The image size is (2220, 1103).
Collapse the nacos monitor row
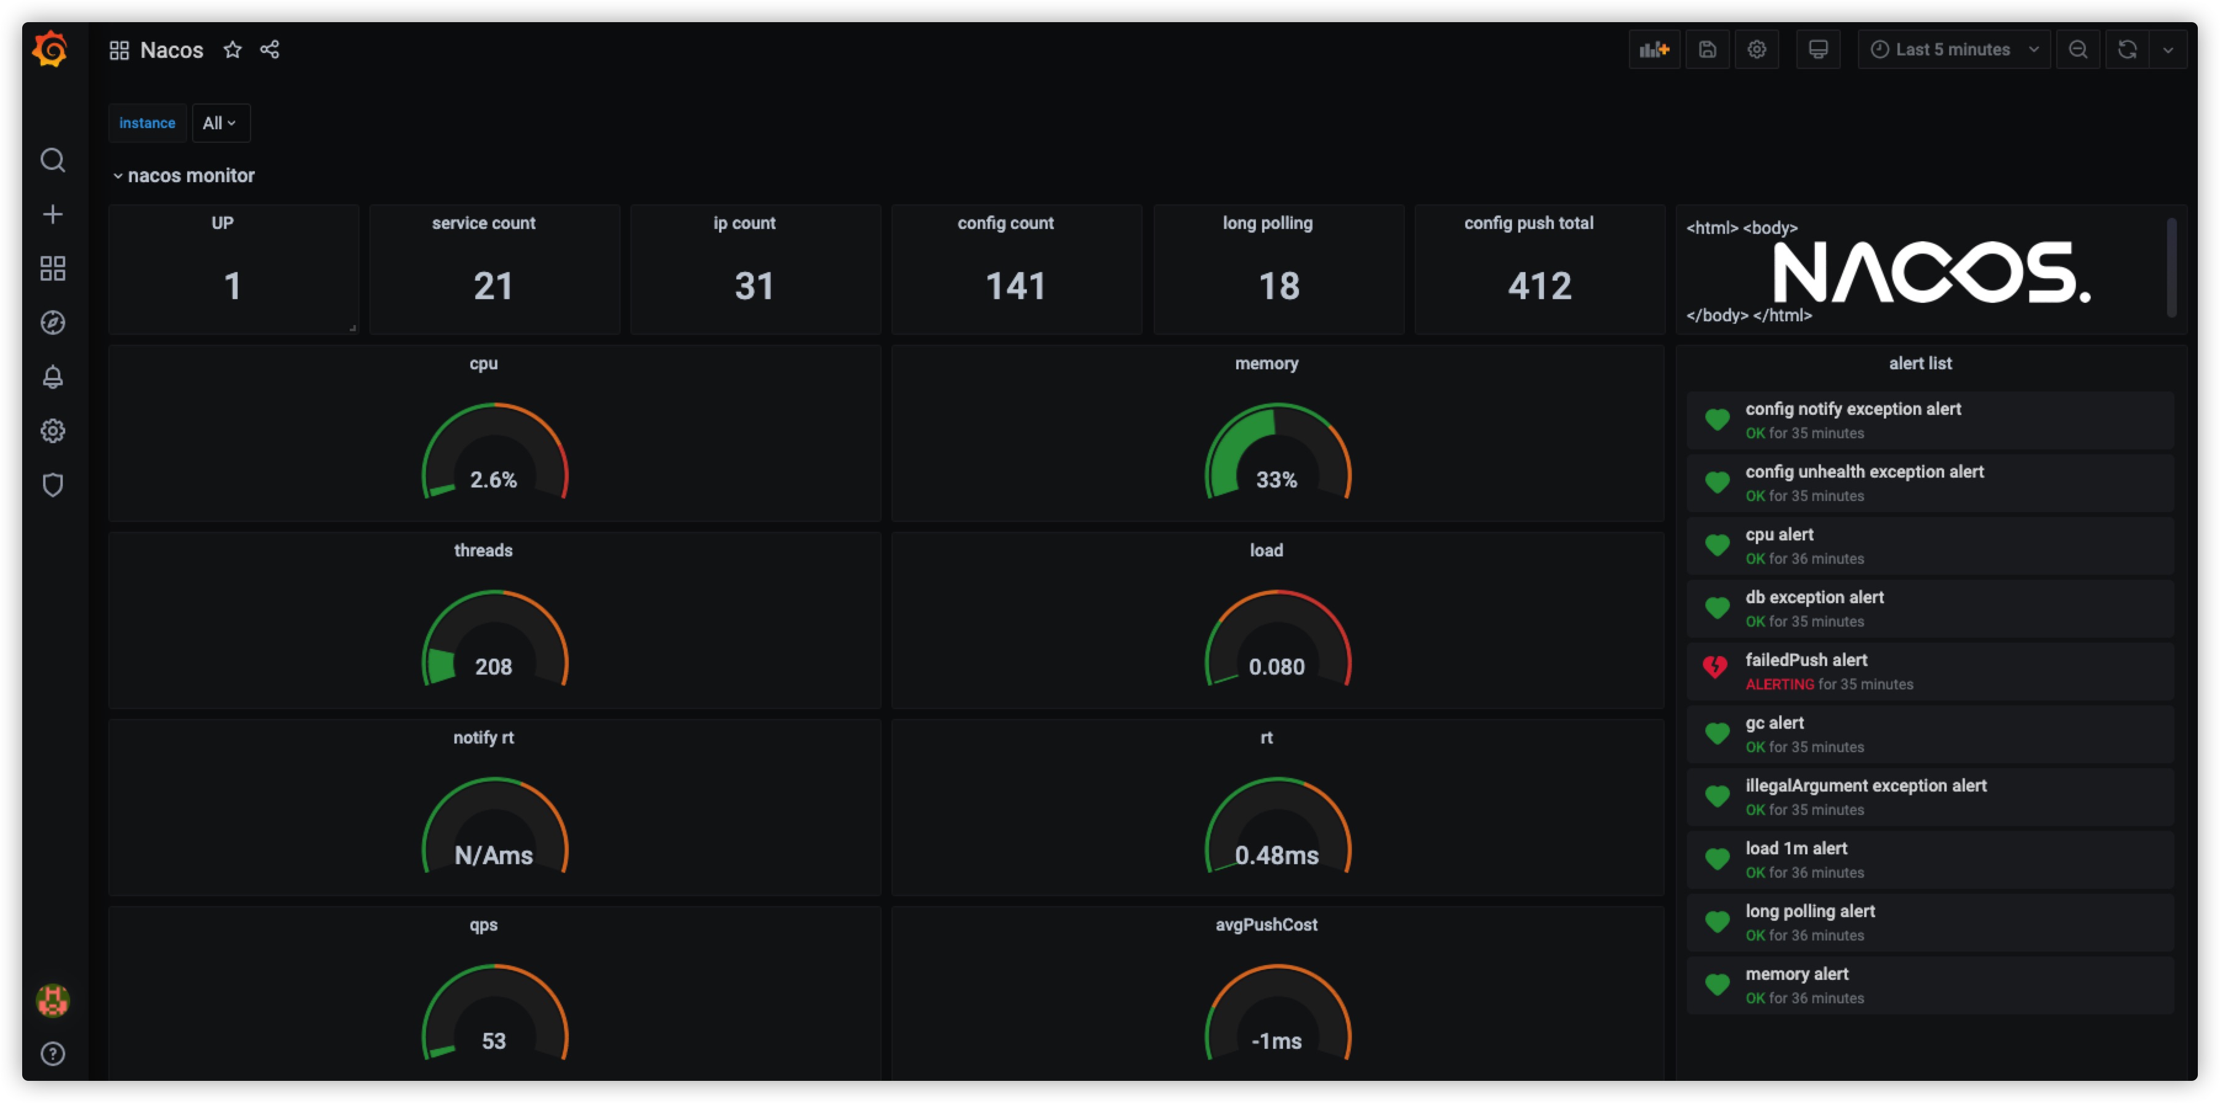(183, 175)
